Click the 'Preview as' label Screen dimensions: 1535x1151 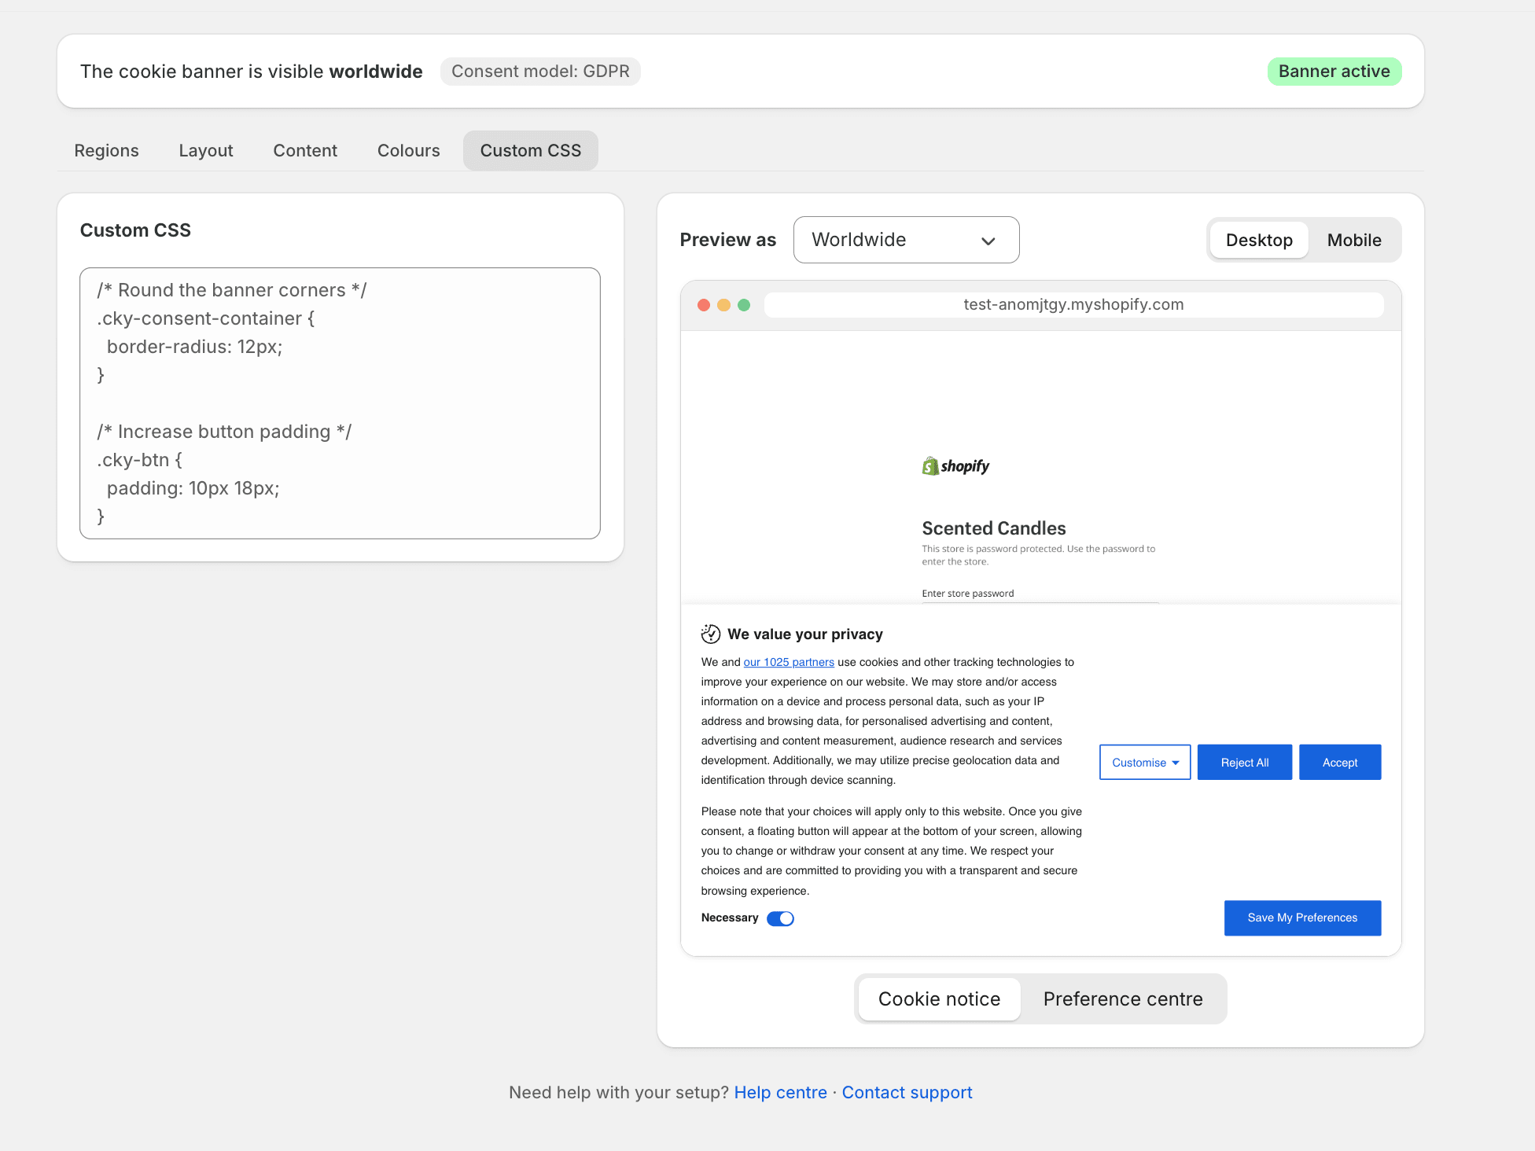[x=728, y=240]
